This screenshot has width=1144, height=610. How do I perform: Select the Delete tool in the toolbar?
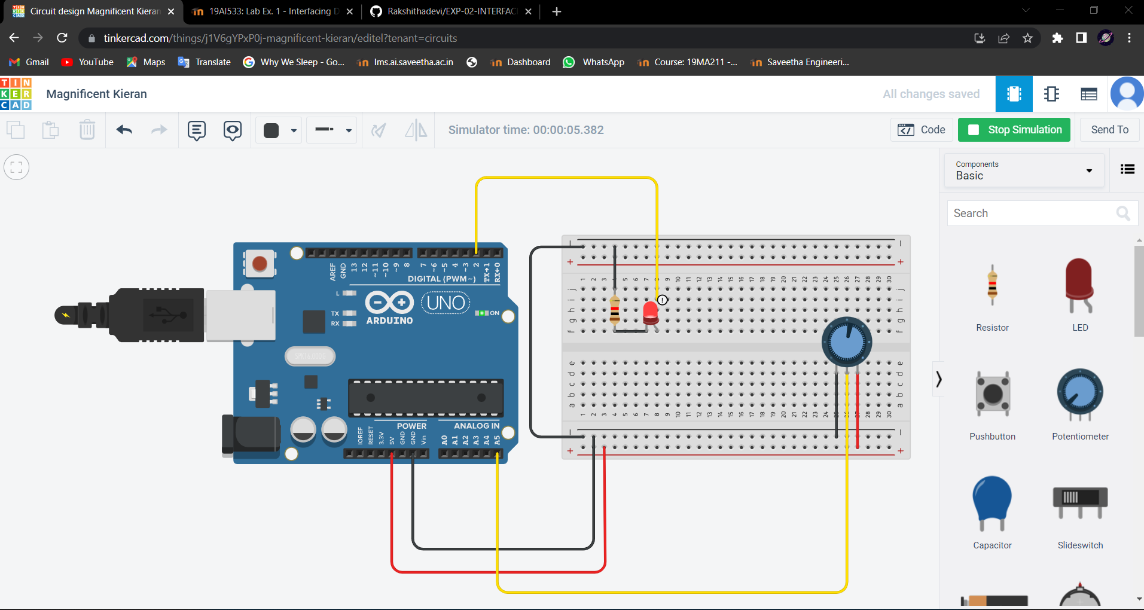(87, 130)
